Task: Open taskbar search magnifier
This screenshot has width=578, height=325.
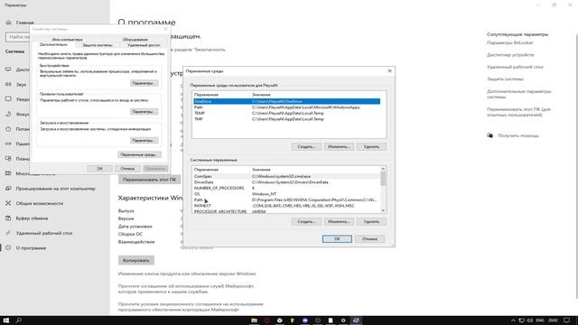Action: [18, 320]
